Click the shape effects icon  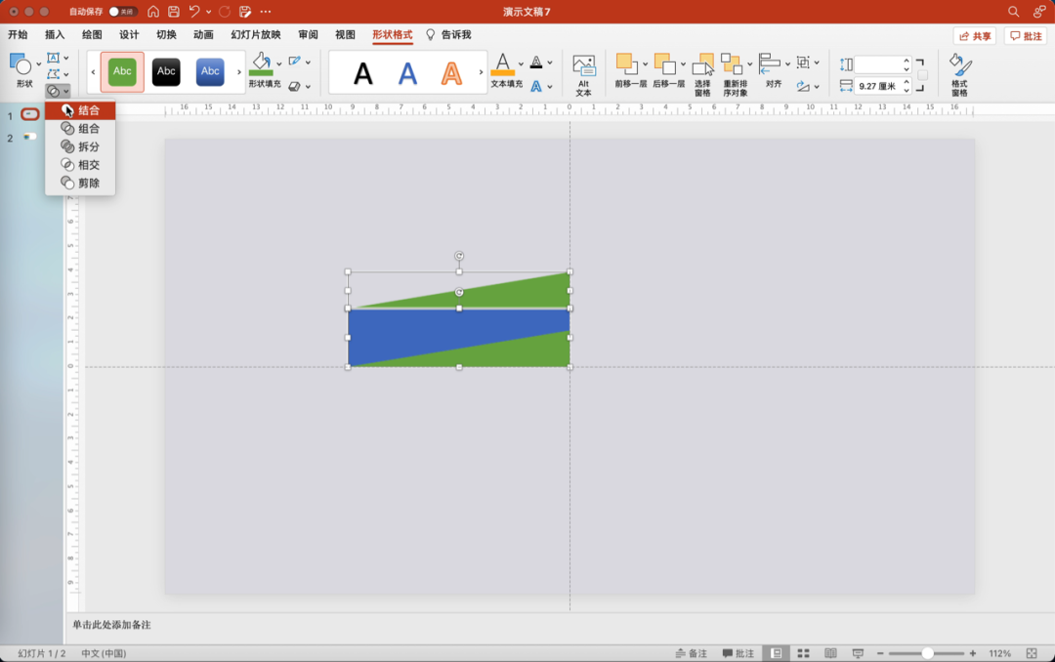[x=295, y=86]
